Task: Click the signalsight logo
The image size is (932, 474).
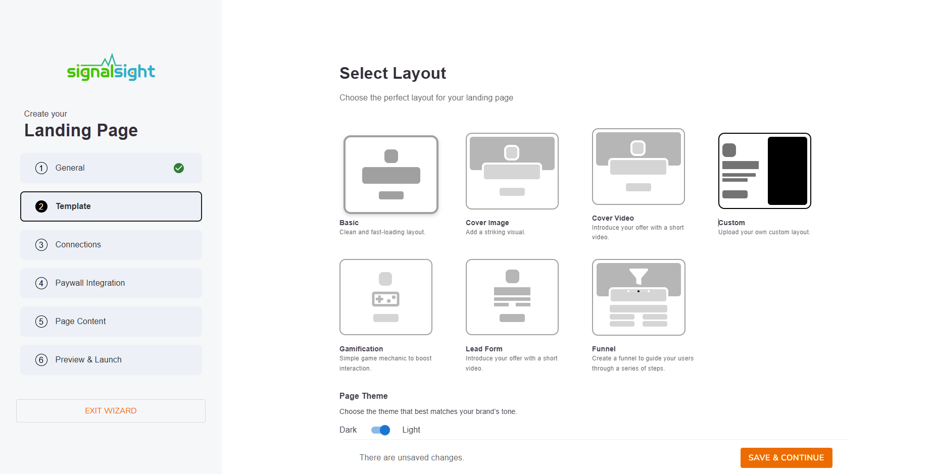Action: [111, 68]
